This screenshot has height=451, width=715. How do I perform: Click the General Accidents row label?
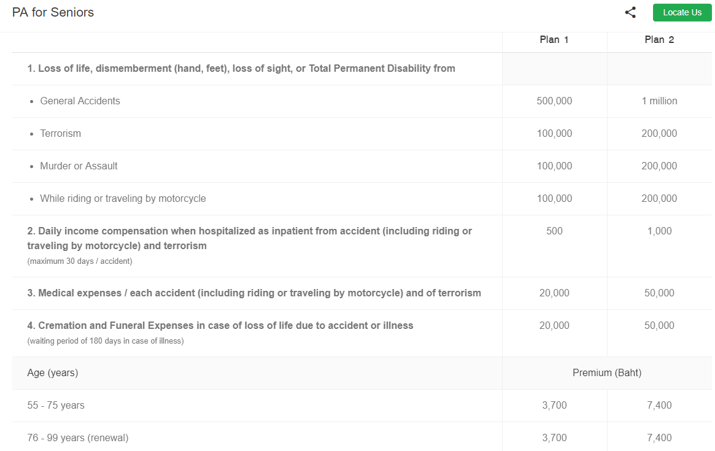(80, 101)
